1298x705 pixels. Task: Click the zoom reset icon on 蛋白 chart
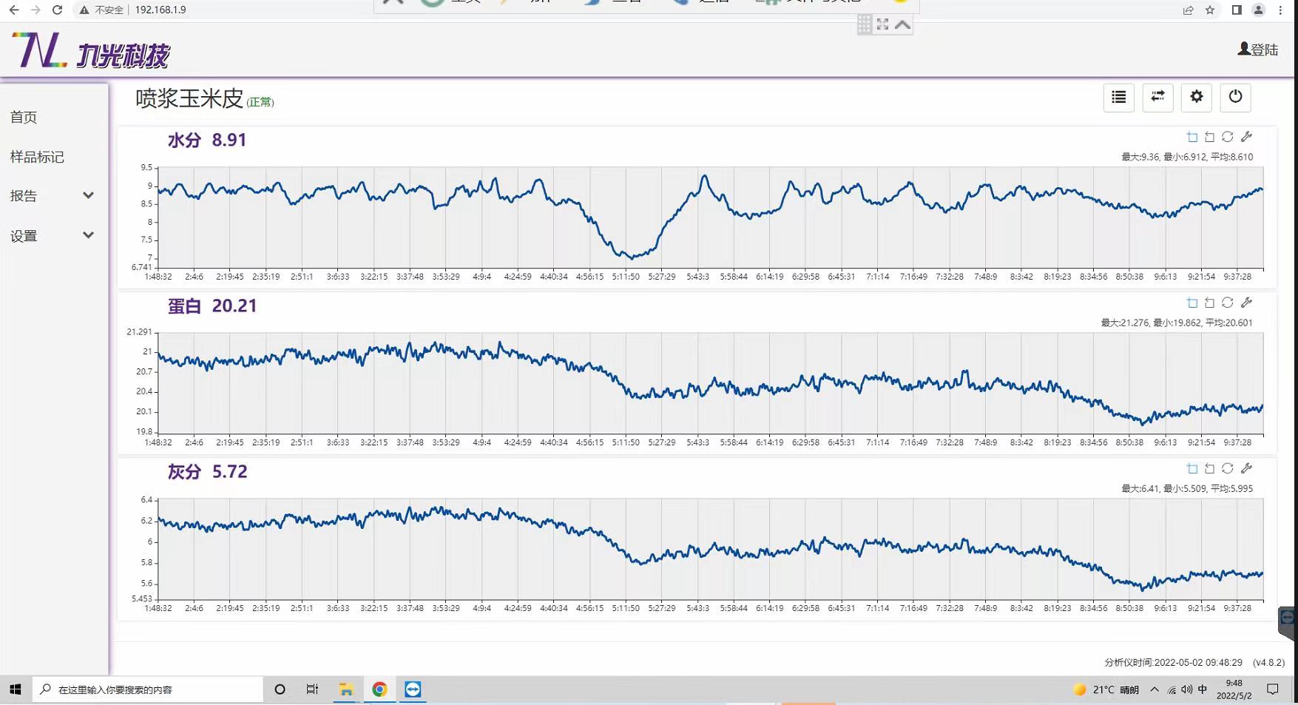pyautogui.click(x=1210, y=303)
